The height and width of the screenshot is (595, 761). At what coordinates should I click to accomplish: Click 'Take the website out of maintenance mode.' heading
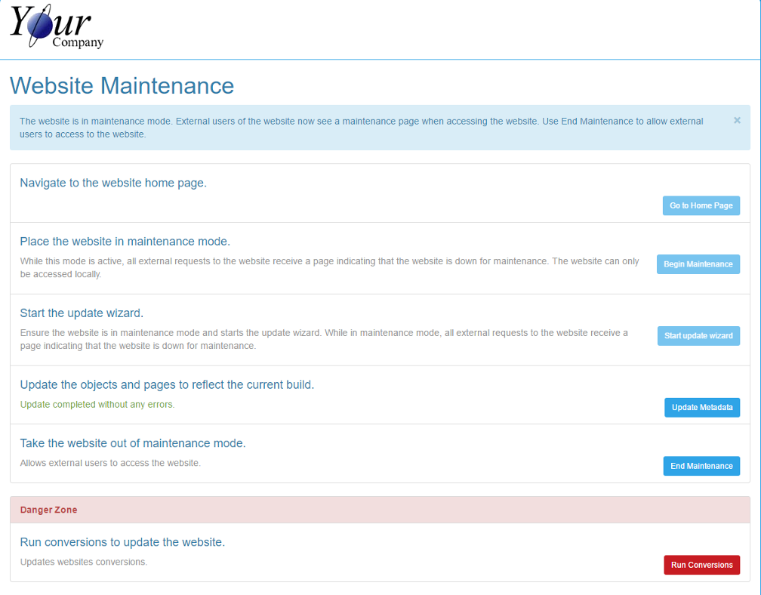pyautogui.click(x=133, y=443)
